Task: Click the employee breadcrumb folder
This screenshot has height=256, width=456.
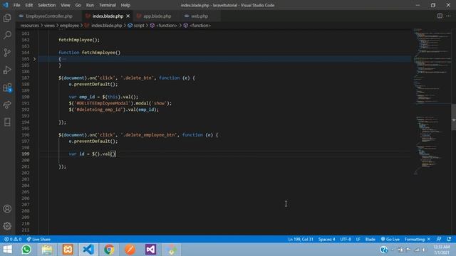Action: (x=69, y=26)
